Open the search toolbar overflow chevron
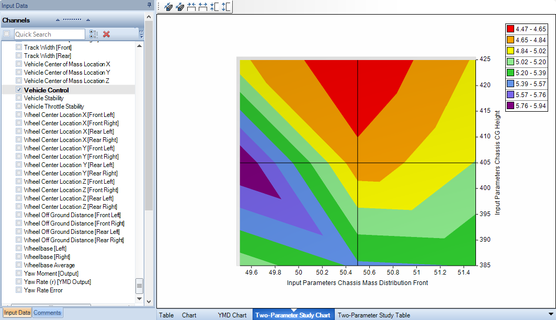 coord(141,34)
